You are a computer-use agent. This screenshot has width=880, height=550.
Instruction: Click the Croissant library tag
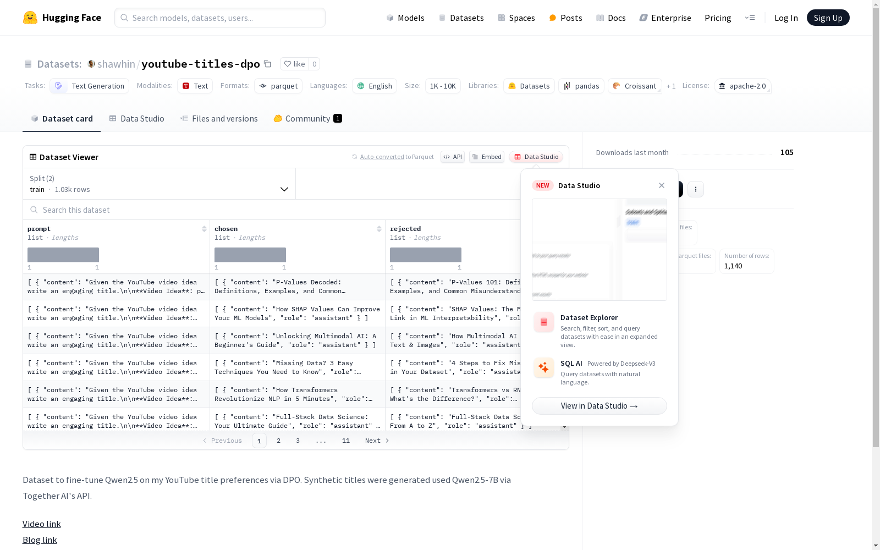(x=635, y=86)
